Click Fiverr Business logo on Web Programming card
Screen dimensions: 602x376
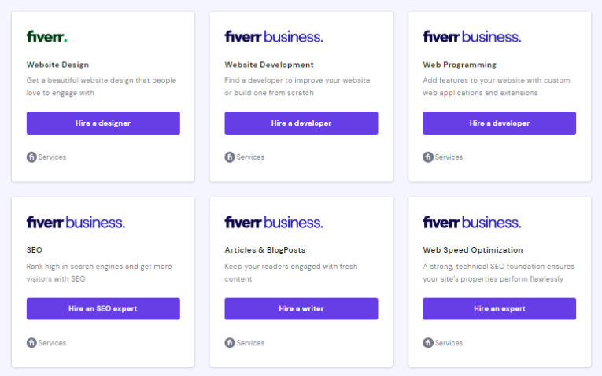click(471, 36)
